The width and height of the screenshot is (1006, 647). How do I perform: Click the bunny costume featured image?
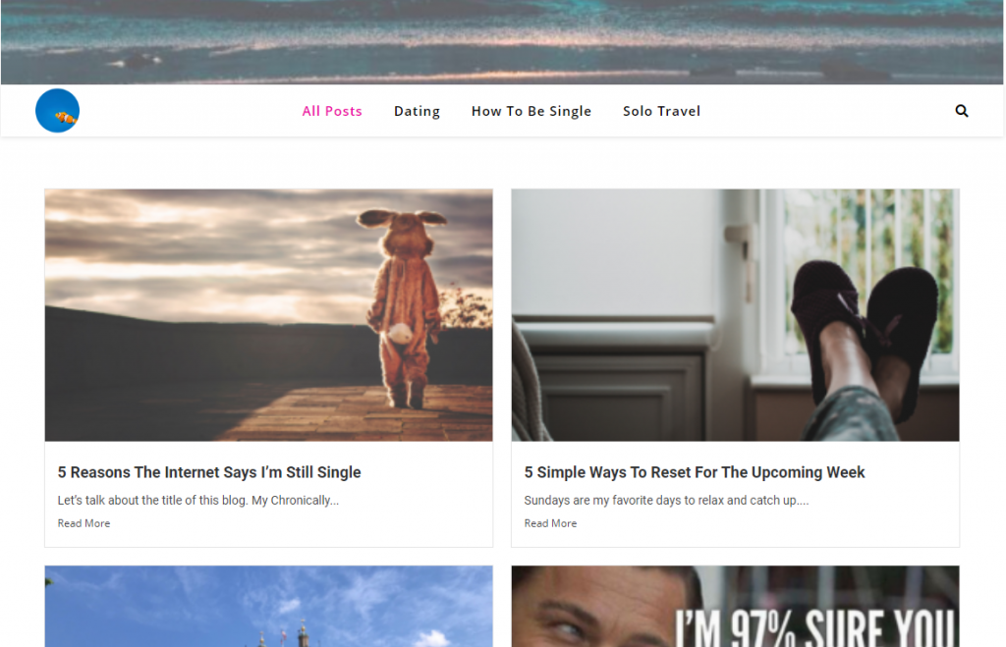coord(268,314)
